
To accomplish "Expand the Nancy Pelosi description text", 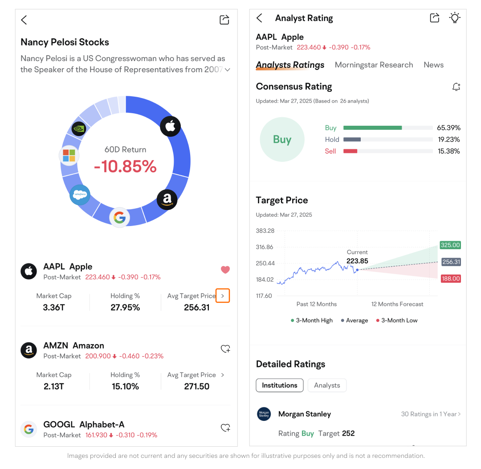I will [228, 70].
